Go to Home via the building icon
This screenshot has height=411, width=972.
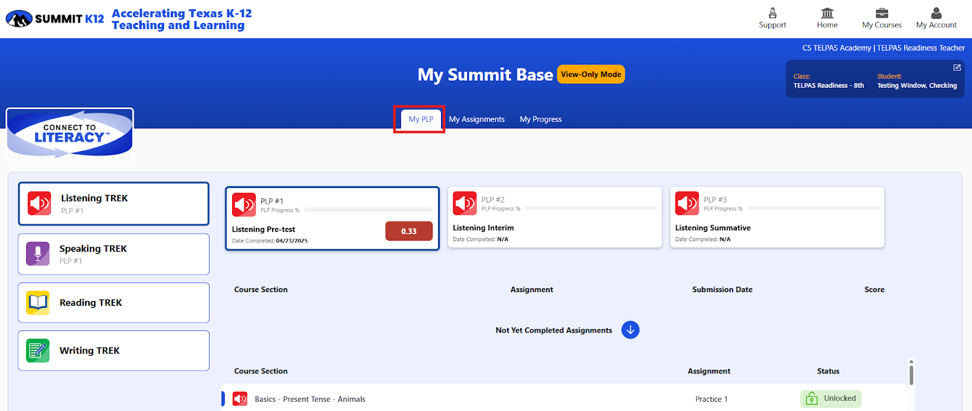click(827, 13)
